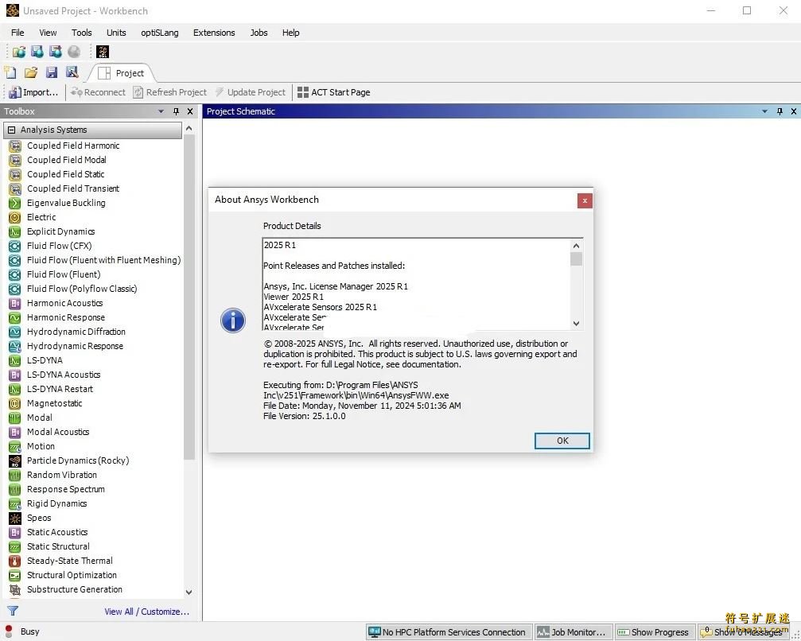Select the Fluid Flow (Fluent) label
Screen dimensions: 801x641
tap(64, 274)
